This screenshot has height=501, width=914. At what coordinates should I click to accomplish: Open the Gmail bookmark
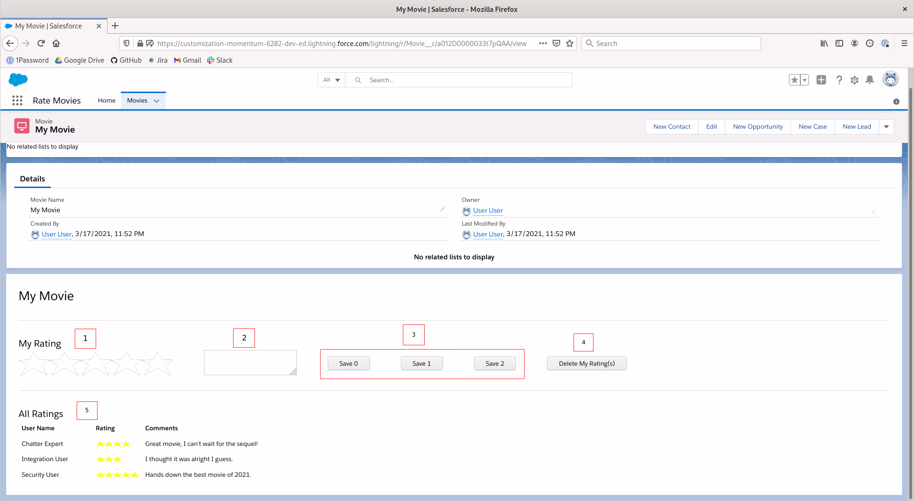tap(187, 60)
